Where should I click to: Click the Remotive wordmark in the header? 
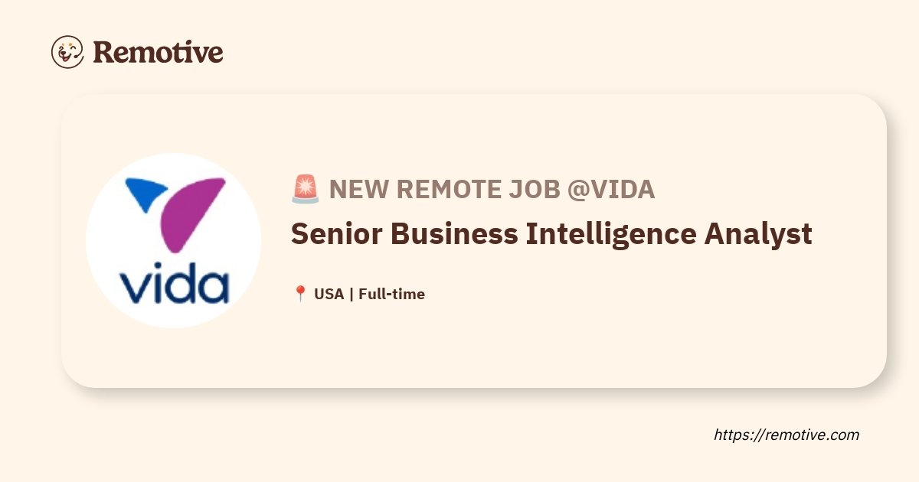click(158, 52)
